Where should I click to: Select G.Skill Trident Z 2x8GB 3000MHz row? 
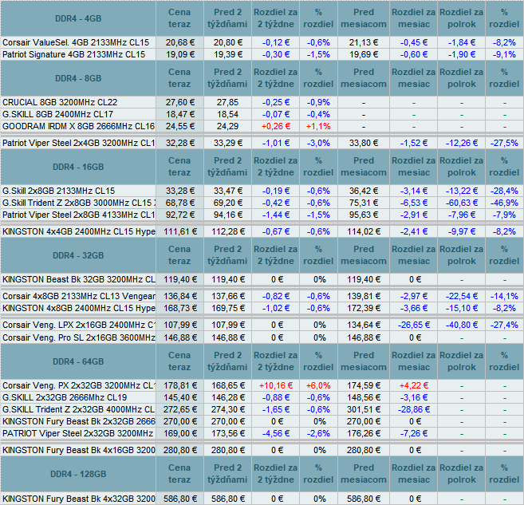tap(78, 203)
